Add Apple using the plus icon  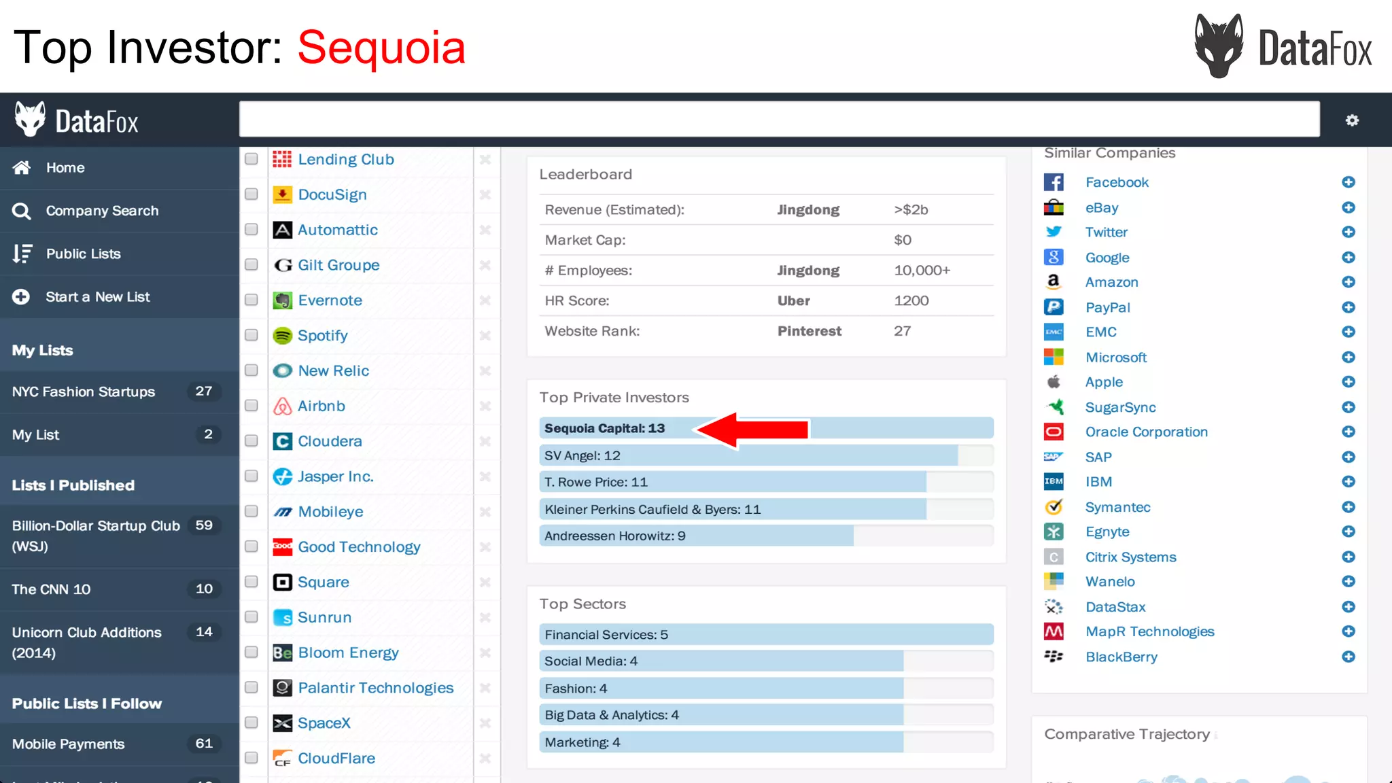tap(1348, 381)
